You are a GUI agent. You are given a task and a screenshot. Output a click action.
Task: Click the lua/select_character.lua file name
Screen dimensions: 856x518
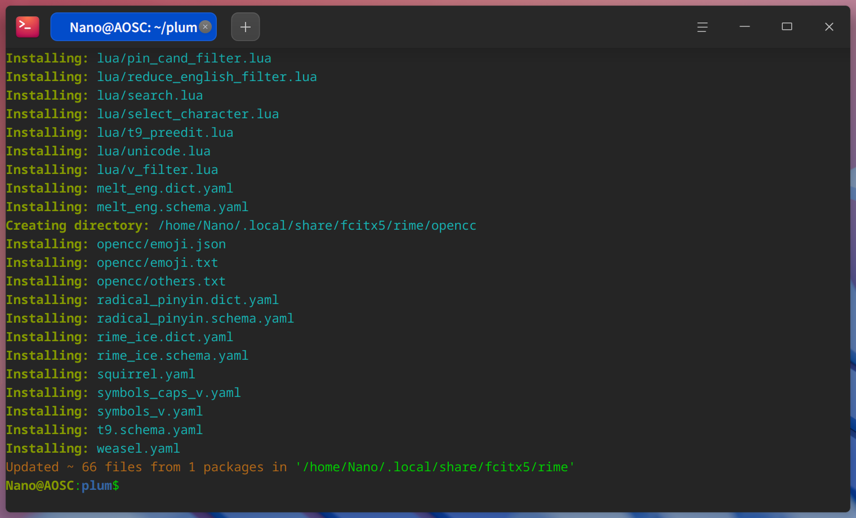point(188,114)
